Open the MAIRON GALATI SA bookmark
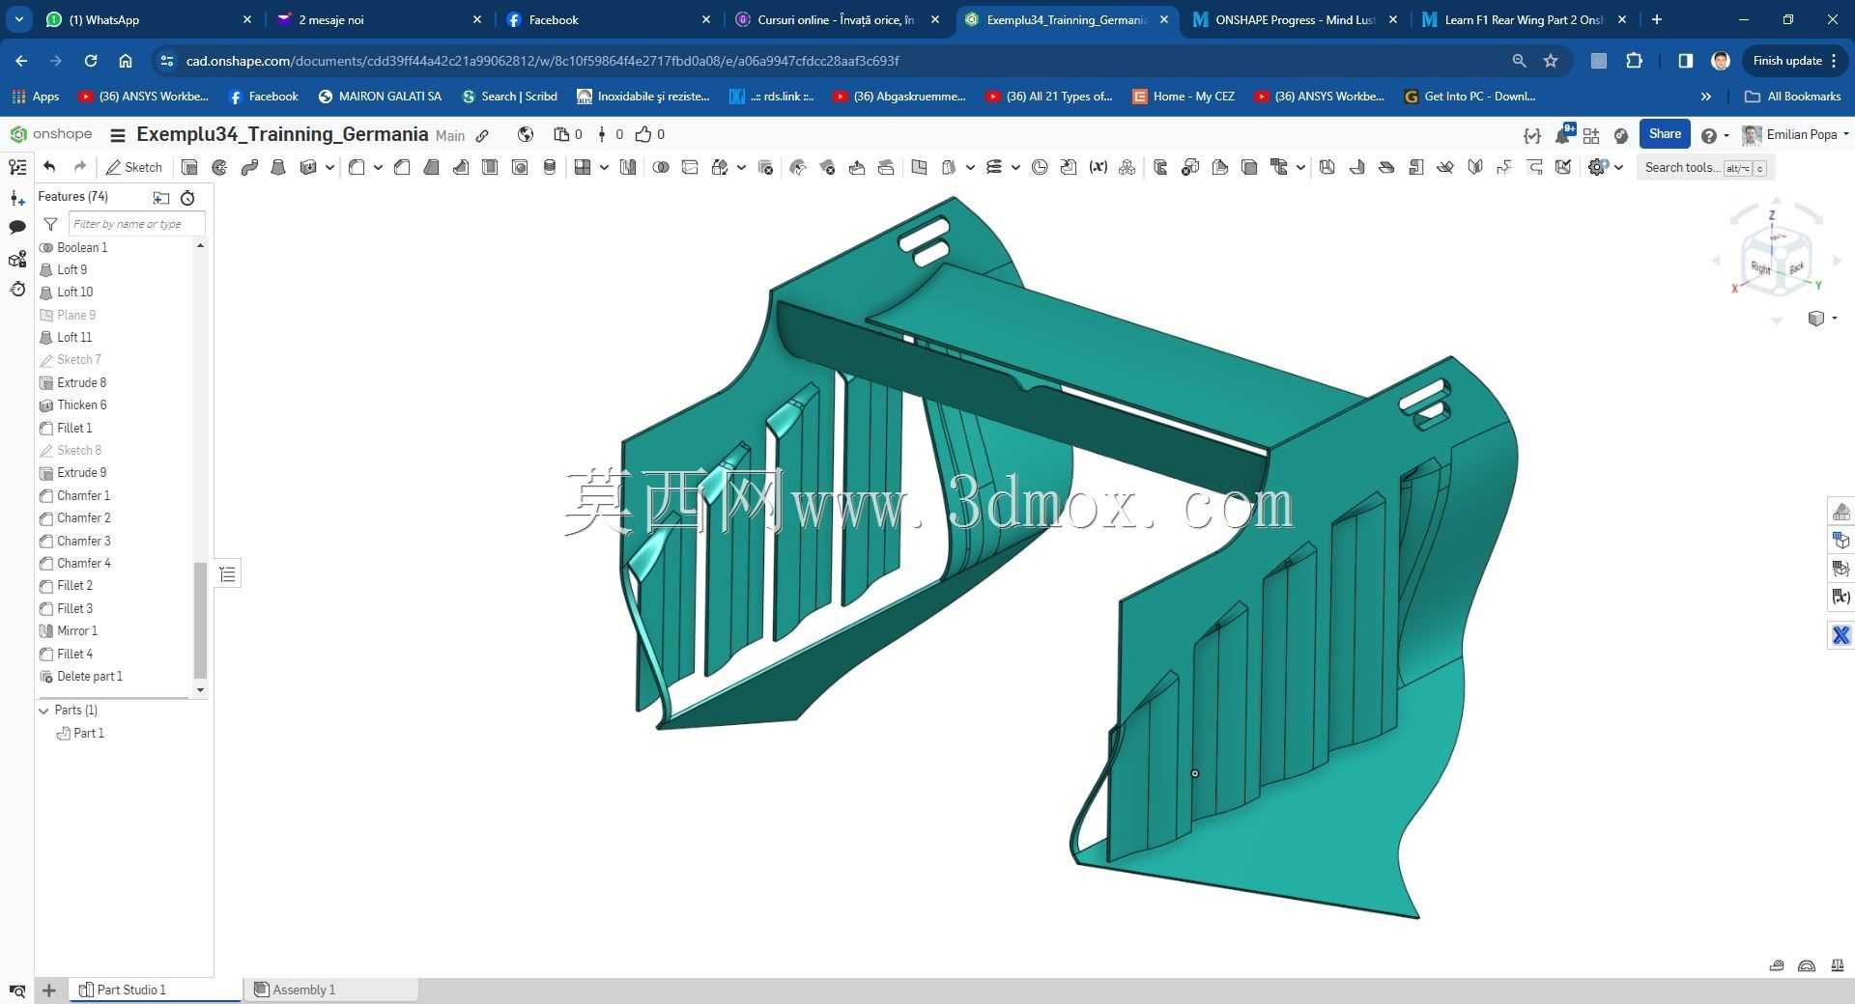Image resolution: width=1855 pixels, height=1004 pixels. tap(380, 97)
